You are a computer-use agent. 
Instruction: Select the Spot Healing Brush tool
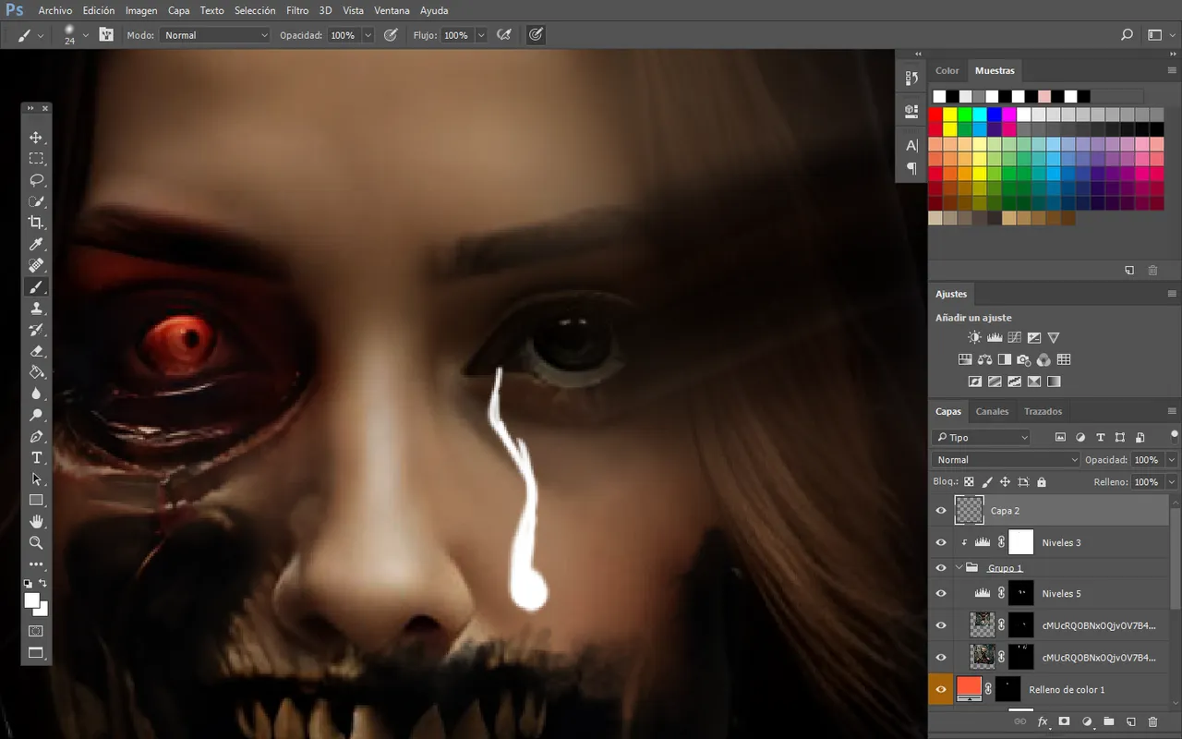[36, 265]
